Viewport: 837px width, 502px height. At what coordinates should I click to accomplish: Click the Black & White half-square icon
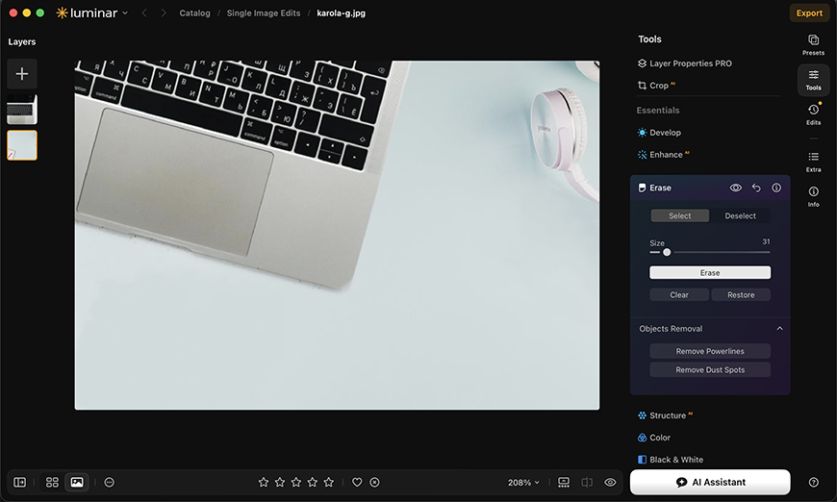tap(642, 460)
